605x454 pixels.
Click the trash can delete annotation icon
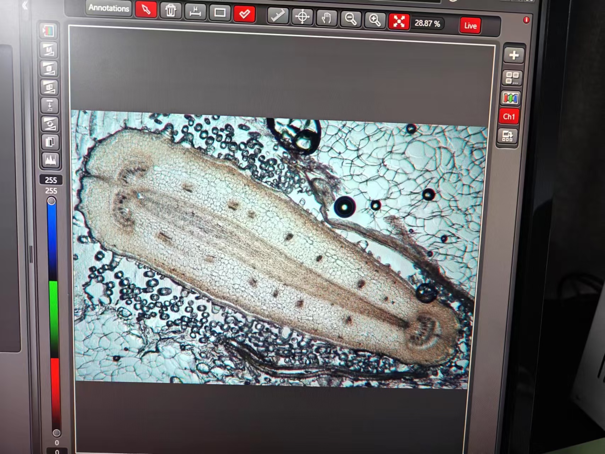pos(171,11)
